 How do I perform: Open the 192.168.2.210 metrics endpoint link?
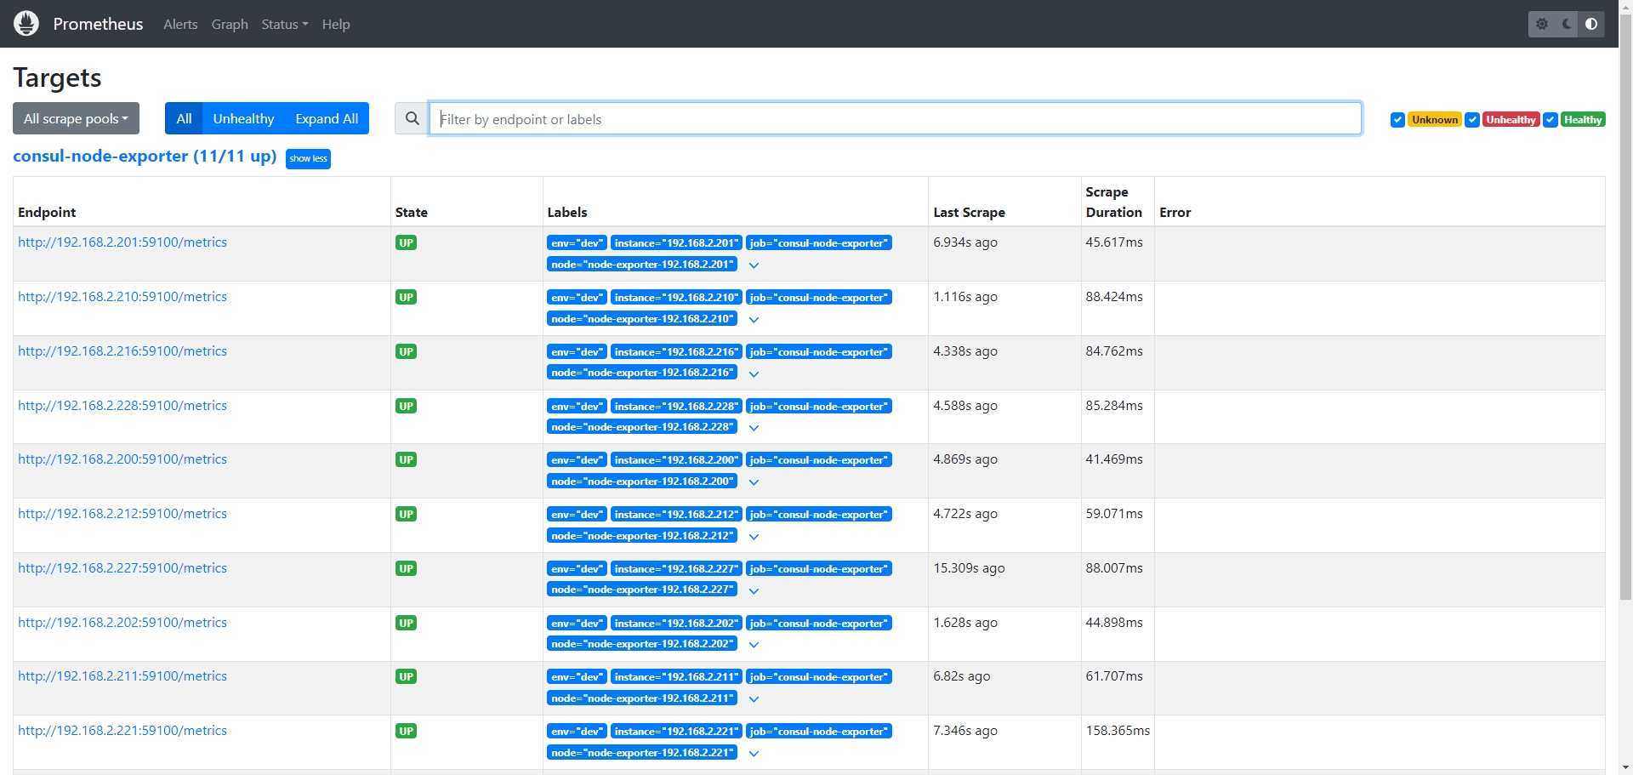(x=122, y=297)
